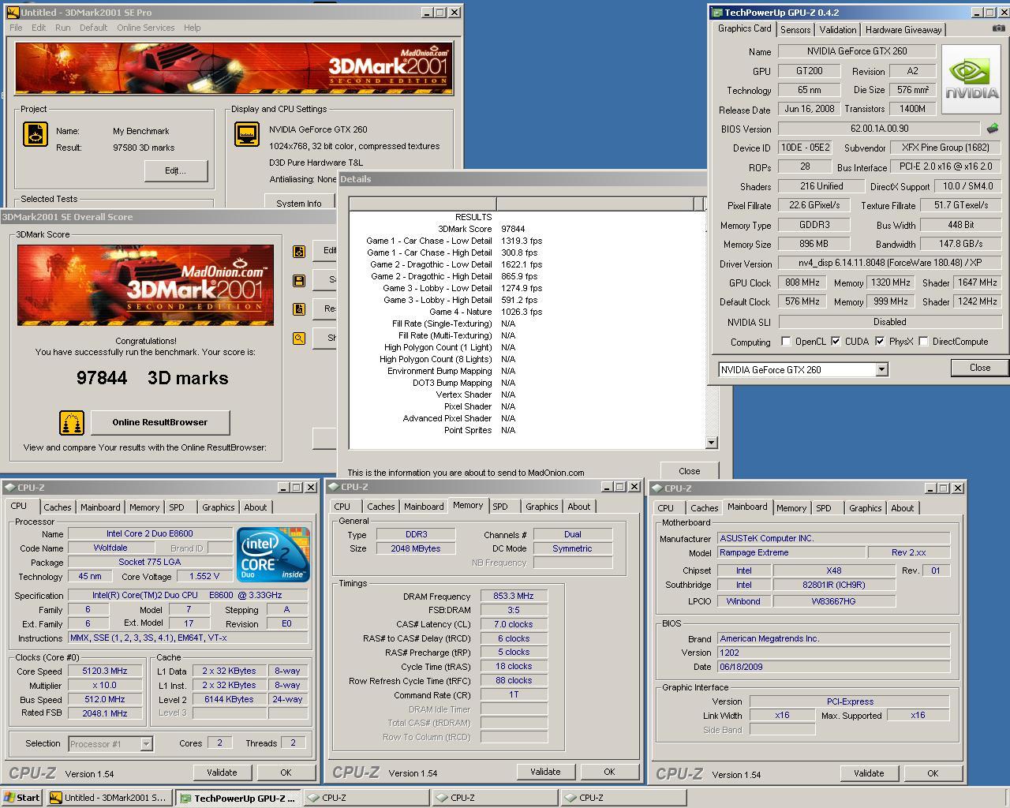Click the Windows Start button

tap(21, 798)
